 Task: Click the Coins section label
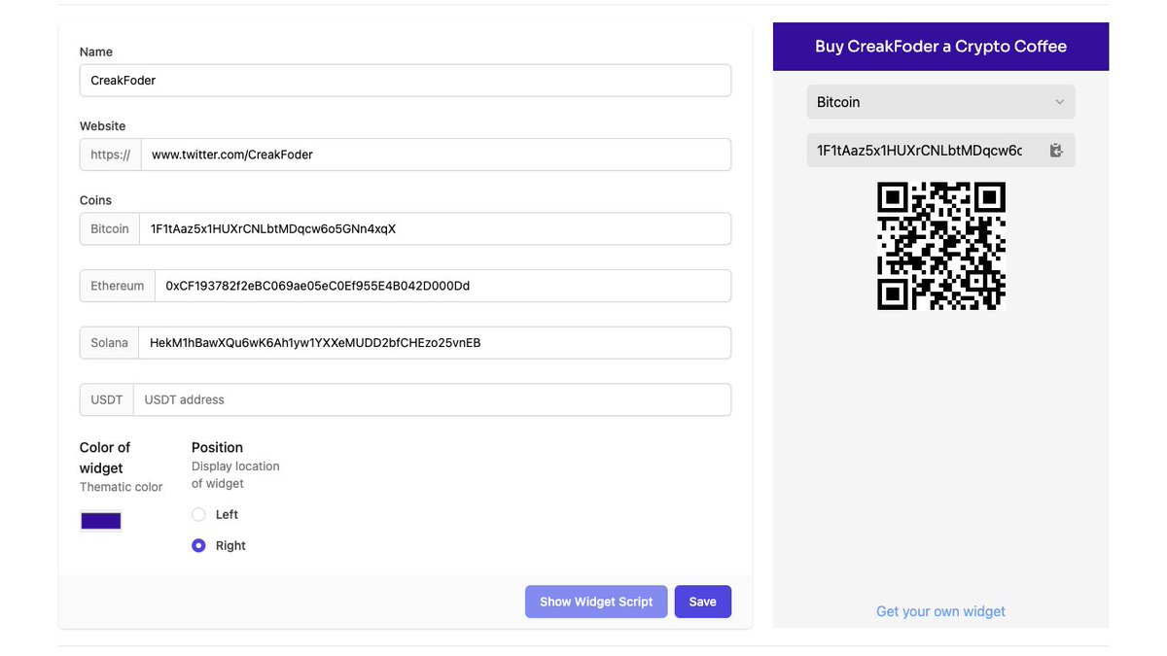coord(95,200)
